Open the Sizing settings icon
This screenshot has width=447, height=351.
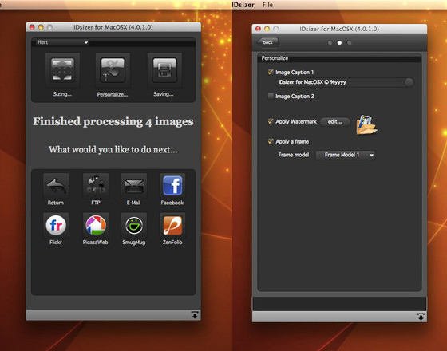(x=62, y=70)
